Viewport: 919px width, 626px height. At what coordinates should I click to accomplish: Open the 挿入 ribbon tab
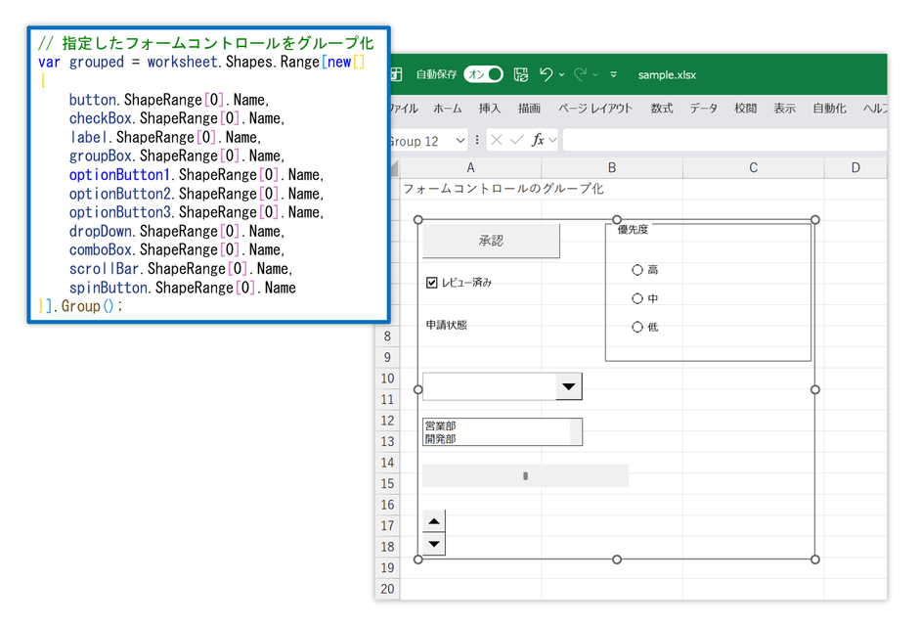point(490,108)
